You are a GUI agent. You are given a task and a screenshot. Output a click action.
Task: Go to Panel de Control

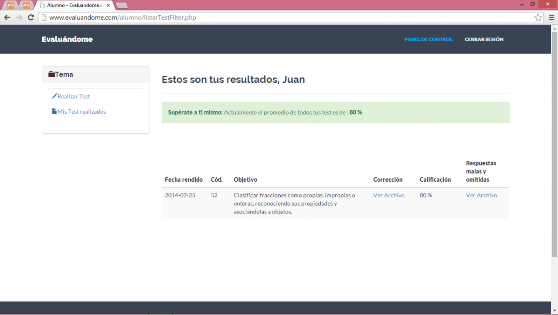coord(428,39)
